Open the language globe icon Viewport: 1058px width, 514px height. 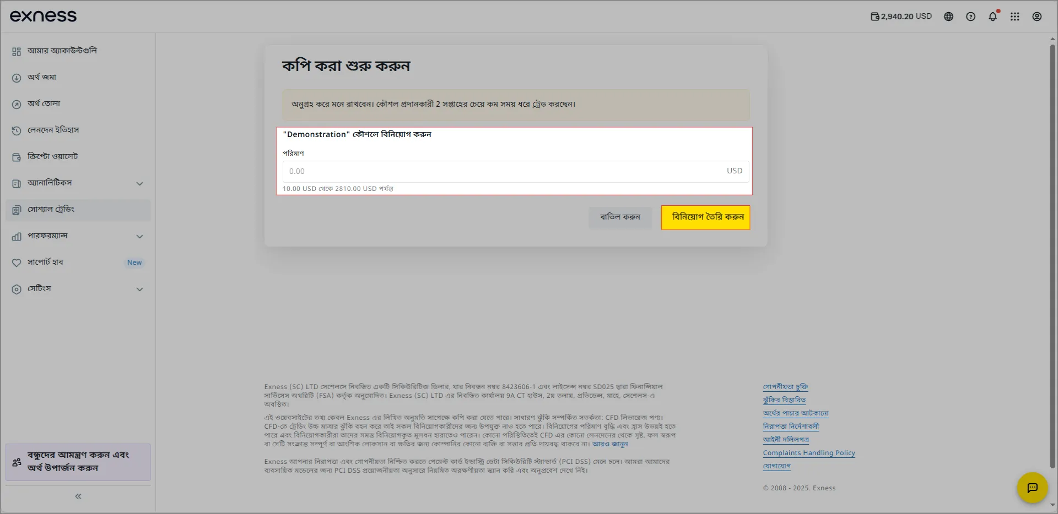tap(948, 17)
